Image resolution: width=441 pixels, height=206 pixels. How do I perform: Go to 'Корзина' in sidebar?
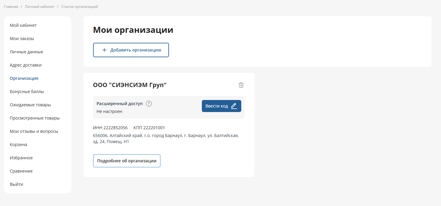pos(18,145)
